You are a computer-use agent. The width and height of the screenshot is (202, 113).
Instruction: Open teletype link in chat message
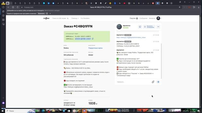click(x=131, y=37)
